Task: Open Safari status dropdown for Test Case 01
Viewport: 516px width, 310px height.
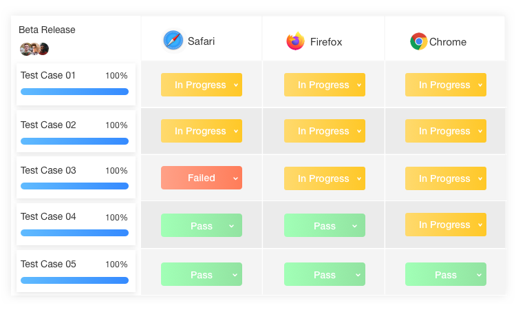Action: click(202, 85)
